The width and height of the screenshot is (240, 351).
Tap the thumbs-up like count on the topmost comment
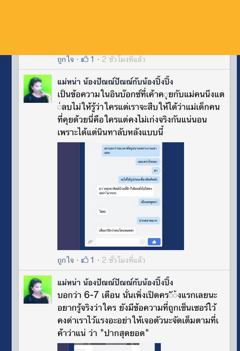[x=87, y=59]
